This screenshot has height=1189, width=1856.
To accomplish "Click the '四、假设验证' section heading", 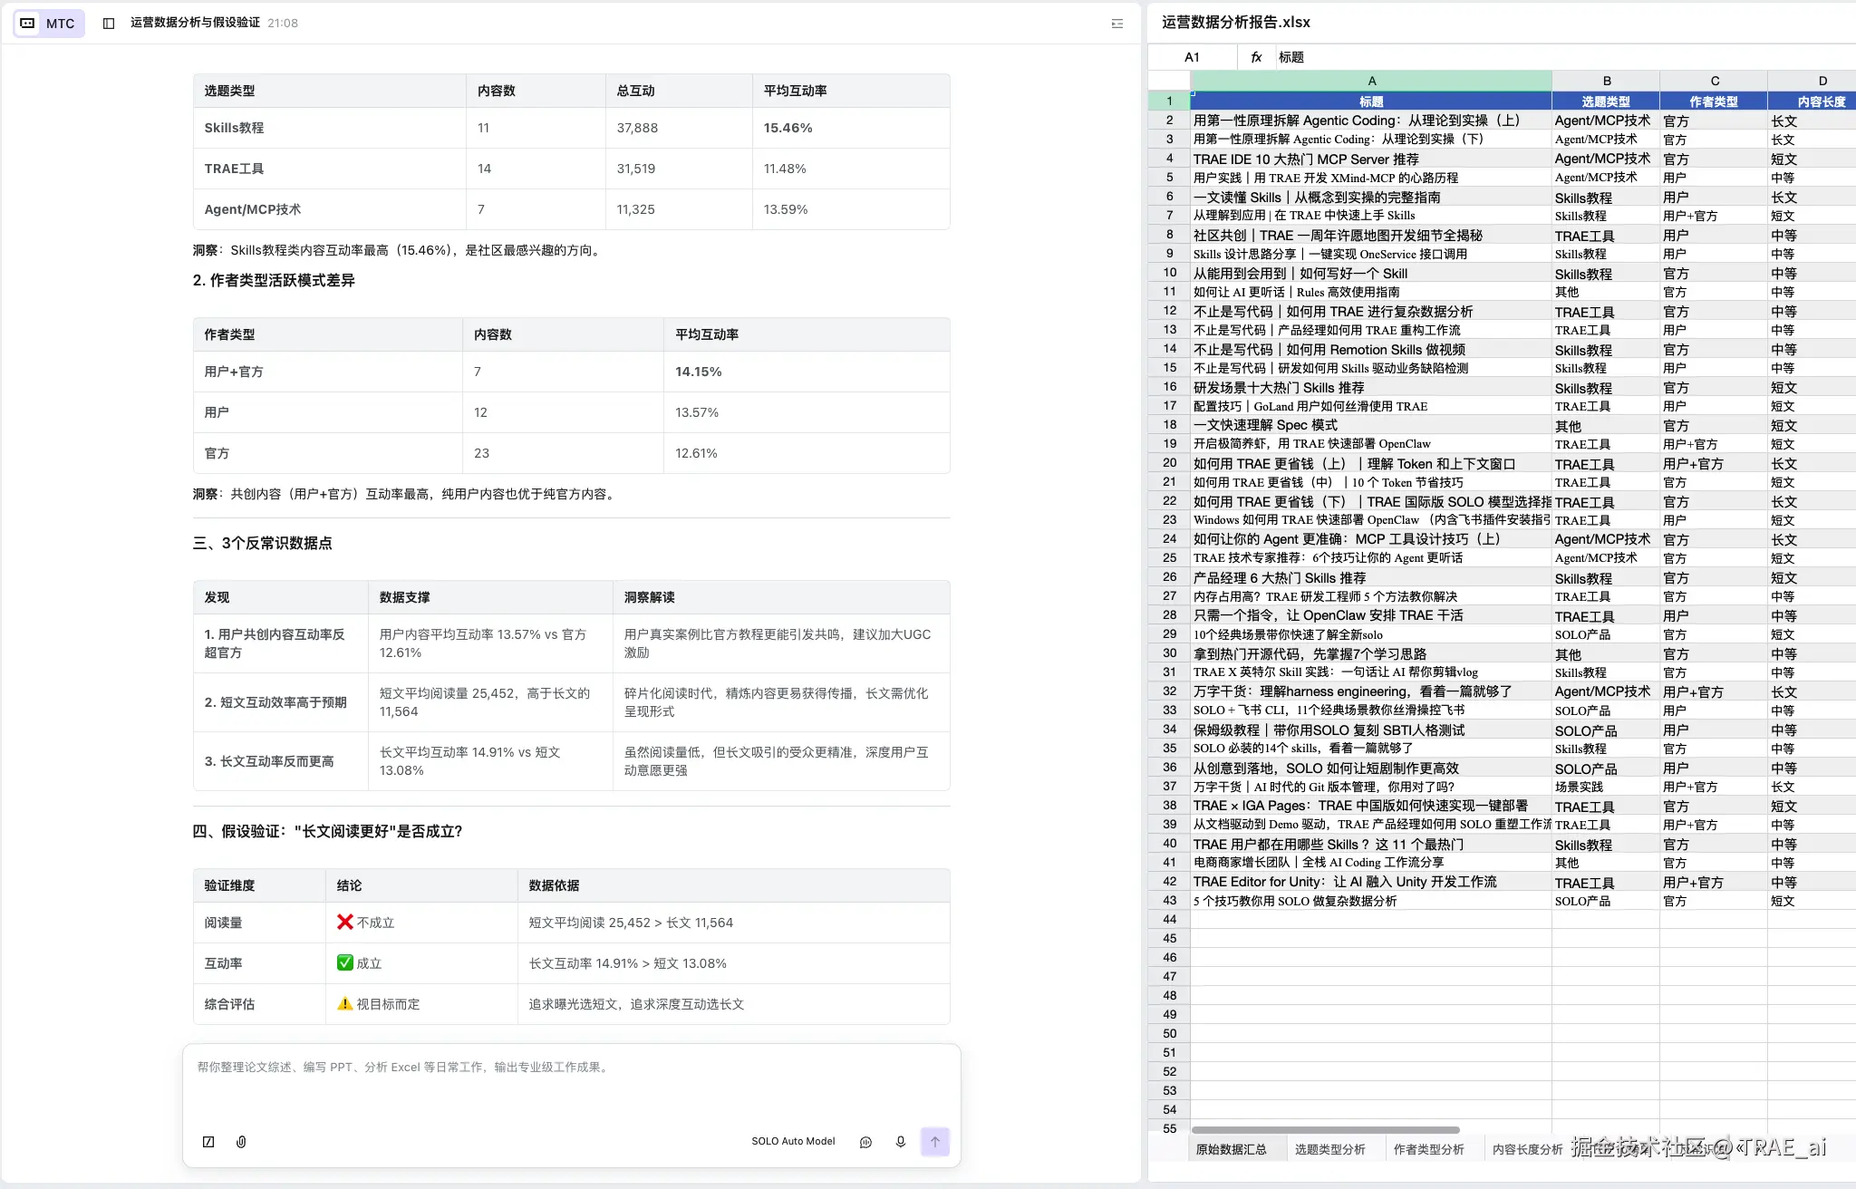I will 327,831.
